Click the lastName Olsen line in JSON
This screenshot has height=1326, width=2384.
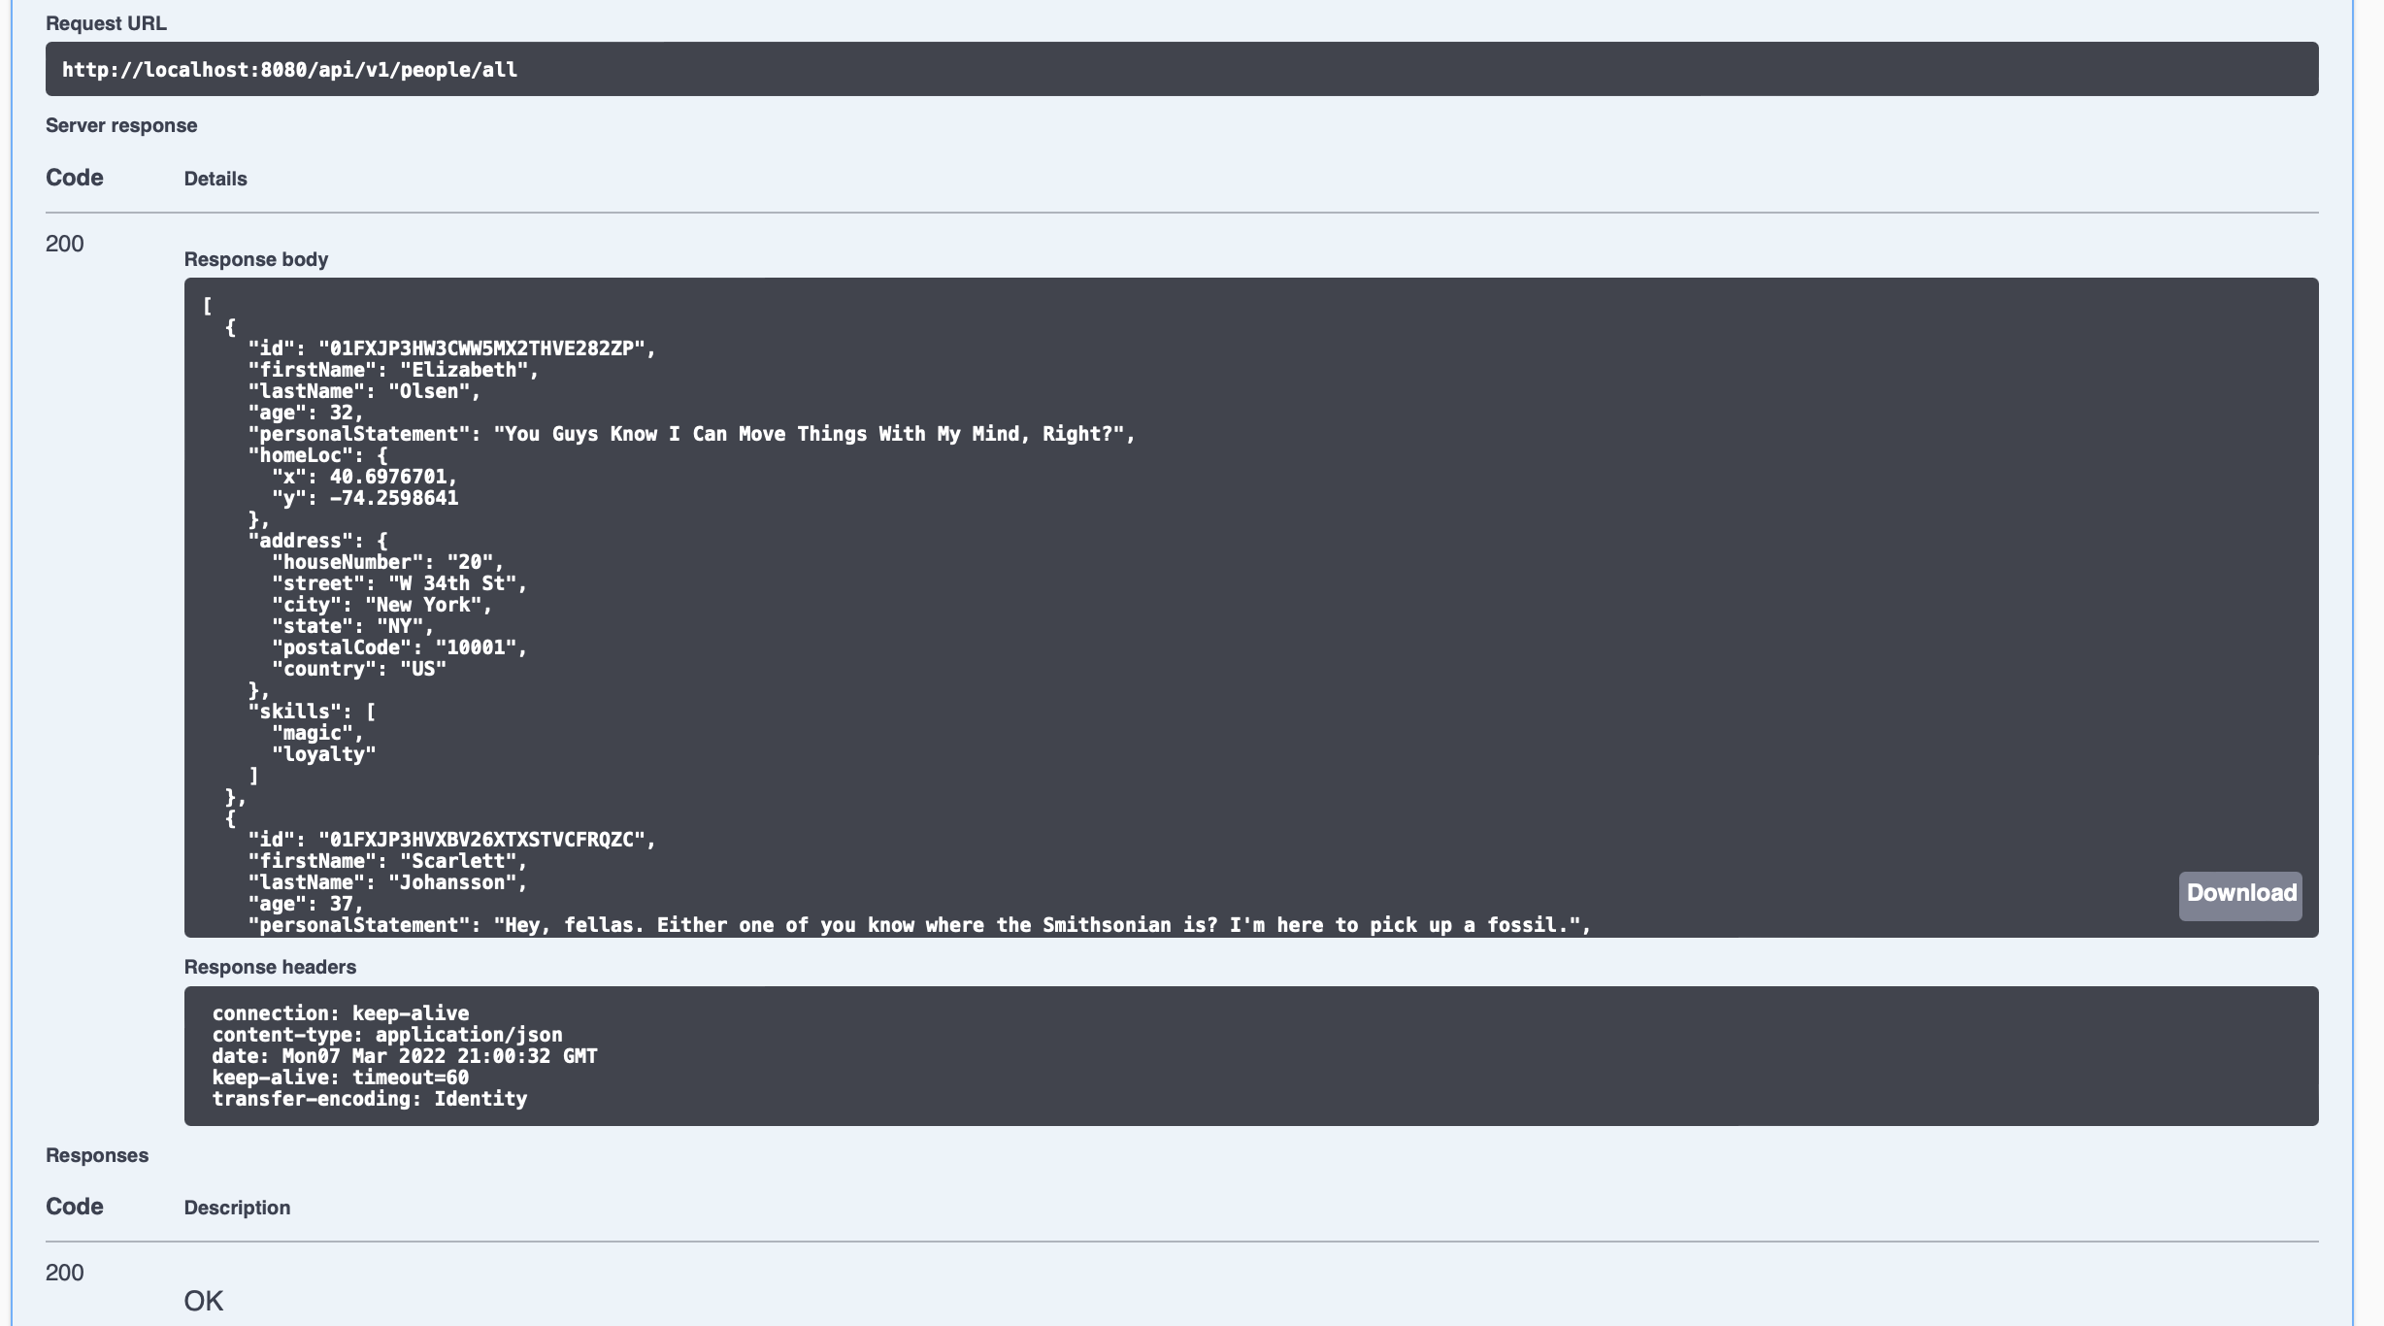pos(364,391)
